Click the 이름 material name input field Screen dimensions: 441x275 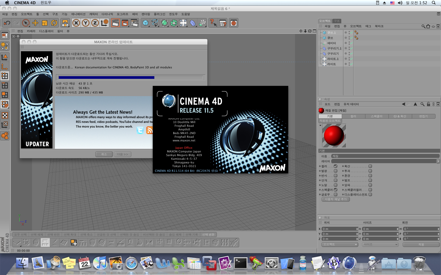point(385,156)
